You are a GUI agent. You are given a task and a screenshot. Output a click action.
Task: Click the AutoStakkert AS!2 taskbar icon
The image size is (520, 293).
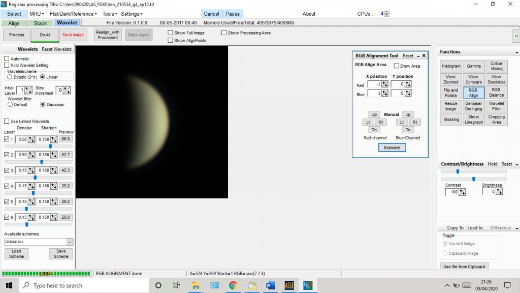click(289, 285)
